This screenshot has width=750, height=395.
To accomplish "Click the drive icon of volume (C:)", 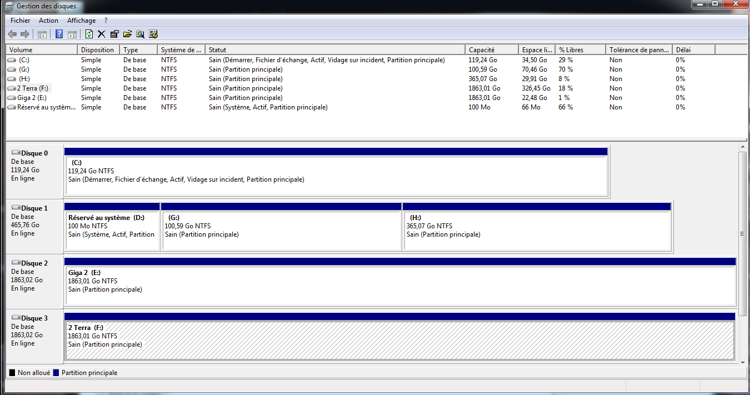I will pos(12,60).
